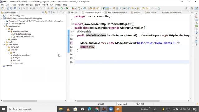Maximize the Project Explorer view
Screen dimensions: 199x112
point(64,12)
